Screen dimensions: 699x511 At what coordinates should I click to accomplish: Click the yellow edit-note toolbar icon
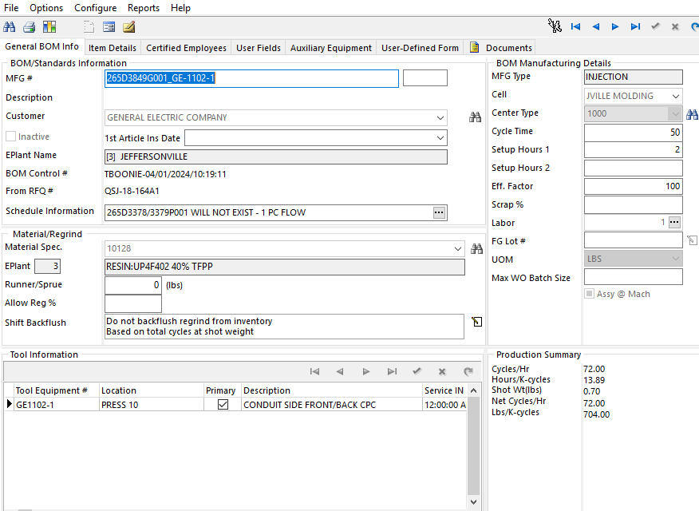(x=129, y=26)
